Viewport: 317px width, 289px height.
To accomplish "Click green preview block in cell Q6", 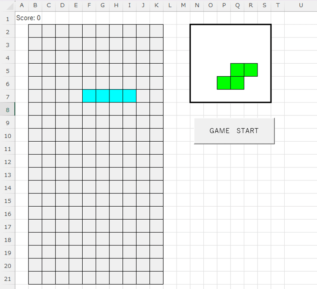I will pos(237,83).
